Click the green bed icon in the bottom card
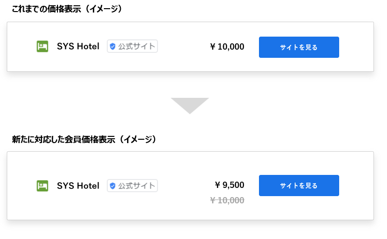Viewport: 387px width, 239px height. click(x=43, y=186)
